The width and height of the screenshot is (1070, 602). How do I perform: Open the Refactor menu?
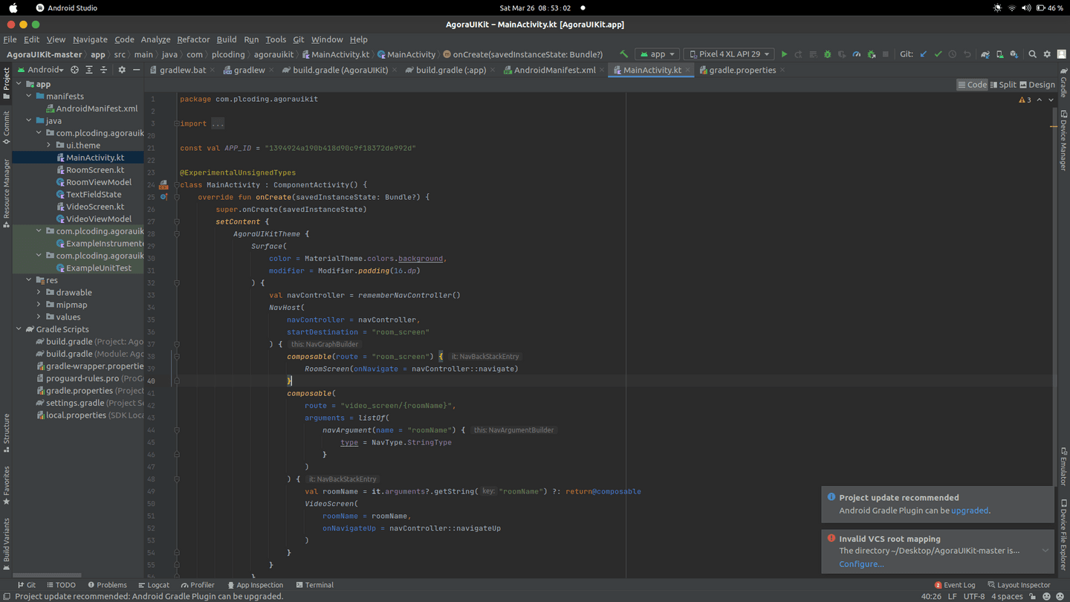click(x=193, y=39)
